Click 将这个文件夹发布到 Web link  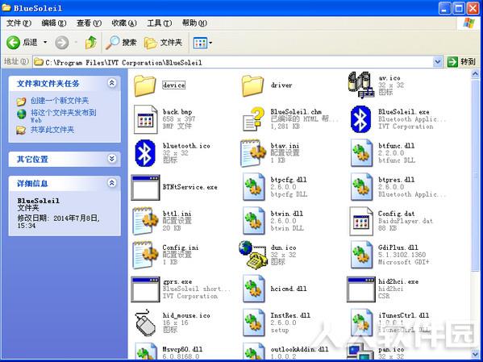(63, 116)
